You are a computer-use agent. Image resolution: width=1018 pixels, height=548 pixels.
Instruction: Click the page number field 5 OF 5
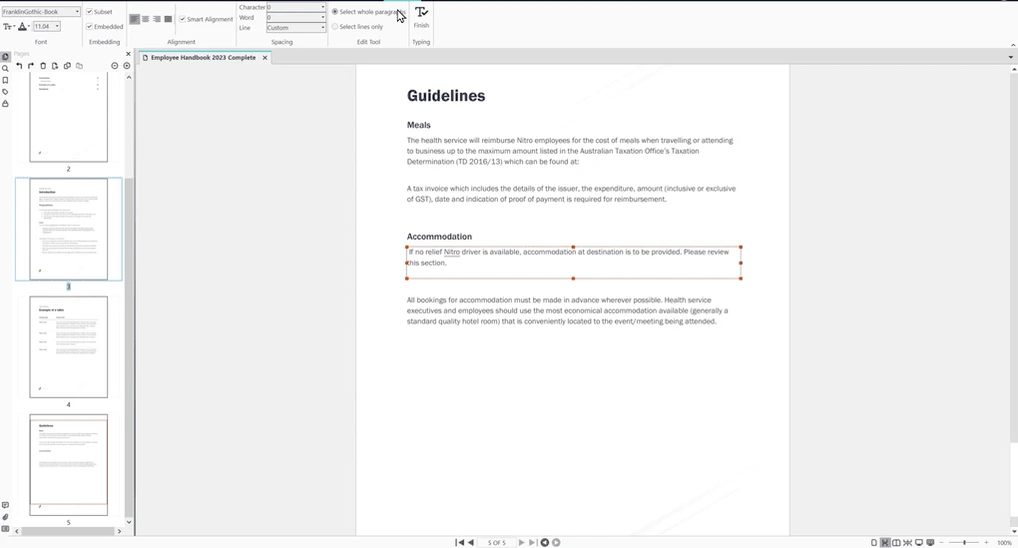pos(497,542)
